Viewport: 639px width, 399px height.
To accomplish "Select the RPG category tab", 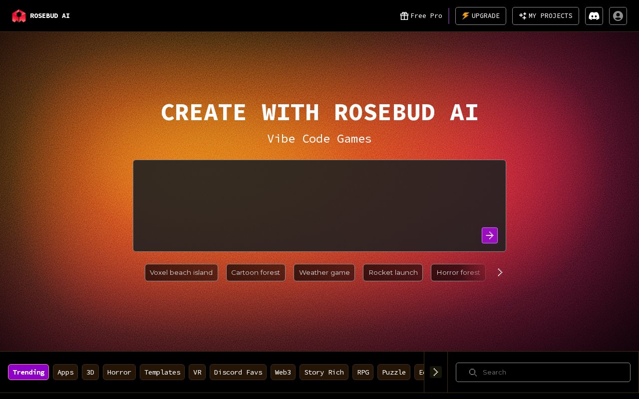I will [x=363, y=372].
